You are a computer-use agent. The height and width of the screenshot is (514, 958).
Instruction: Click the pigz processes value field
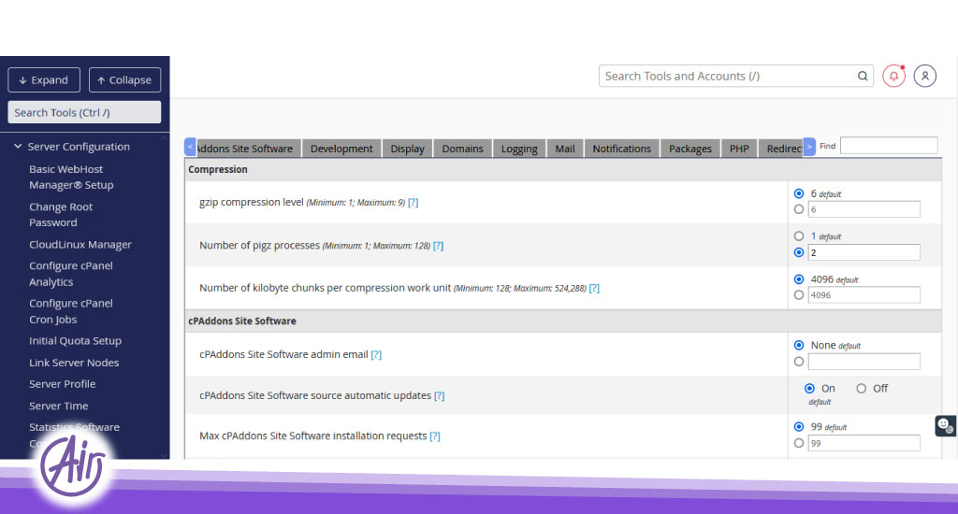point(864,252)
